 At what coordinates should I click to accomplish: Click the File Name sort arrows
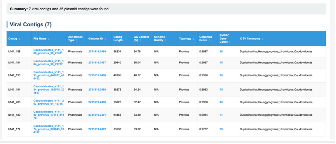point(49,39)
